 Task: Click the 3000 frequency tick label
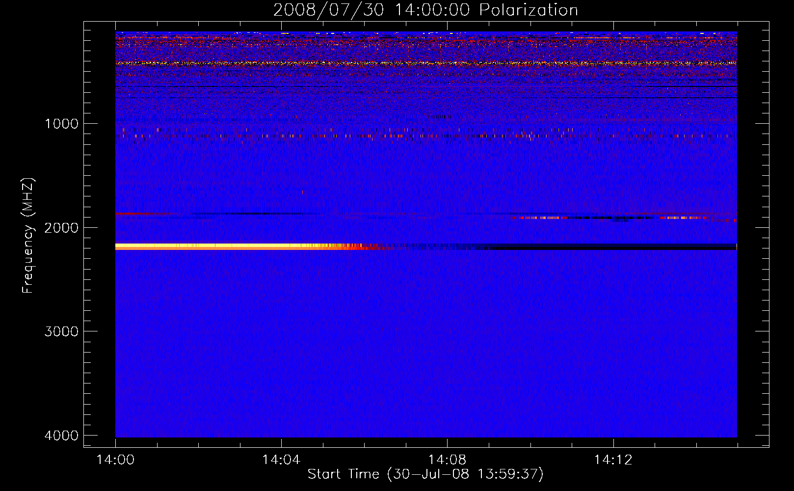[61, 331]
